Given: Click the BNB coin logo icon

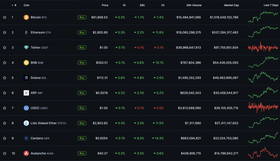Looking at the screenshot, I should point(26,63).
